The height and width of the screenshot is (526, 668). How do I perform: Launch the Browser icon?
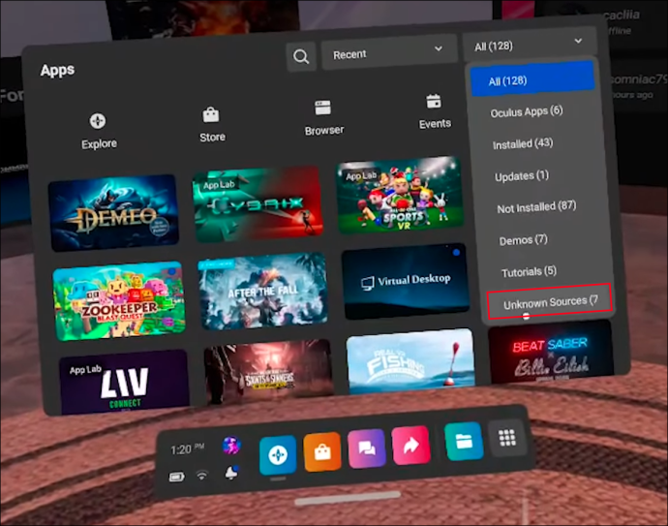click(x=322, y=108)
